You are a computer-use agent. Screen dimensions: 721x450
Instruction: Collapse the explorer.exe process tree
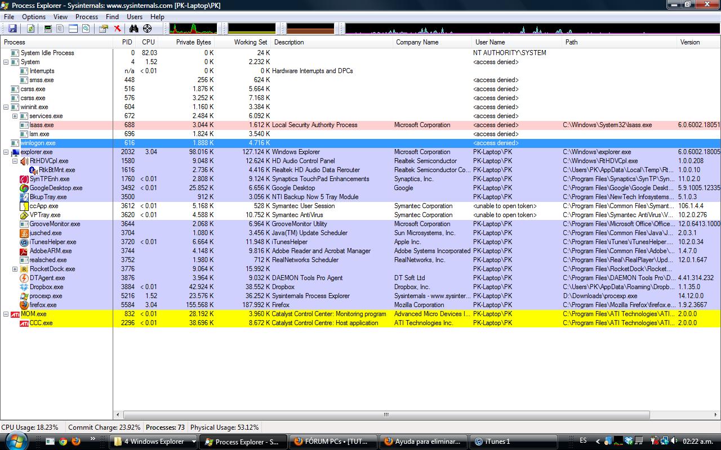tap(6, 152)
